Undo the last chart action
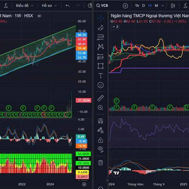Viewport: 189px width, 189px height. (x=67, y=6)
